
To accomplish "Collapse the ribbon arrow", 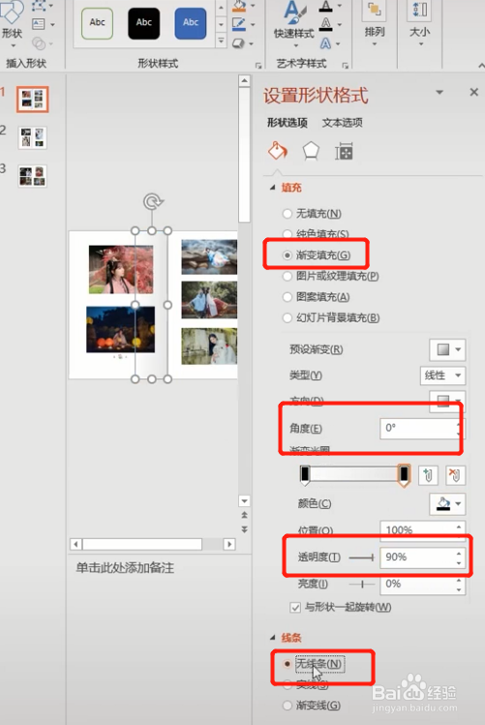I will (481, 66).
